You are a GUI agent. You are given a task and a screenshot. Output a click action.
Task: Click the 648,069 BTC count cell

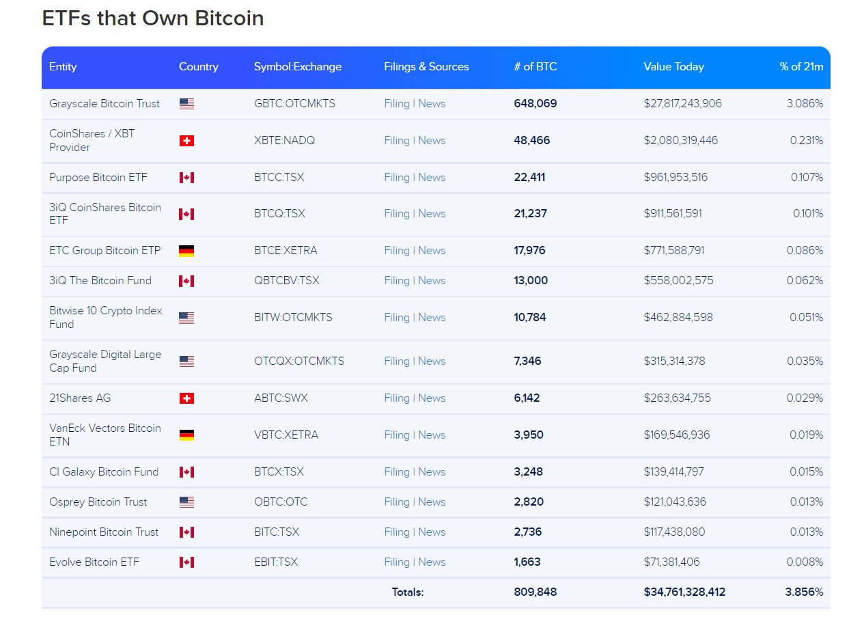(x=535, y=104)
